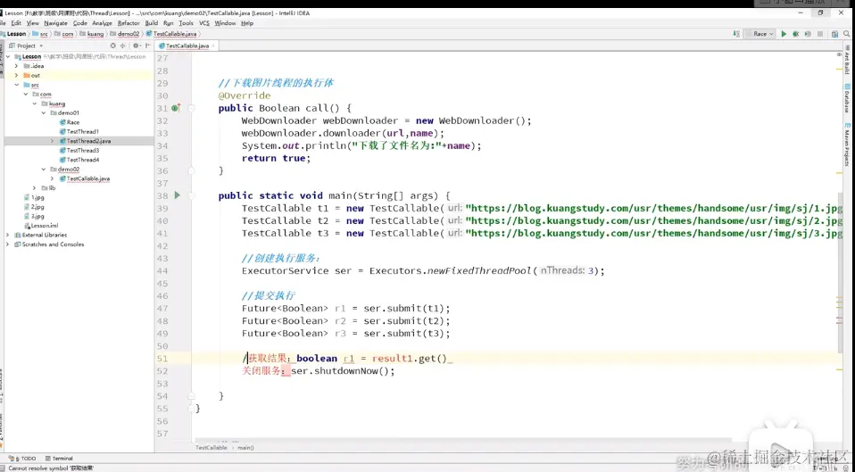Image resolution: width=855 pixels, height=472 pixels.
Task: Collapse the com package
Action: tap(26, 95)
